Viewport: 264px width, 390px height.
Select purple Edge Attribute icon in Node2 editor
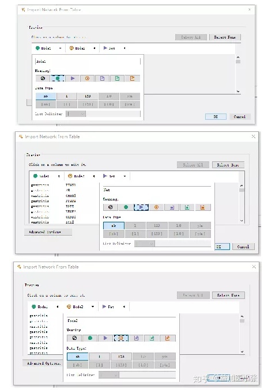(137, 338)
